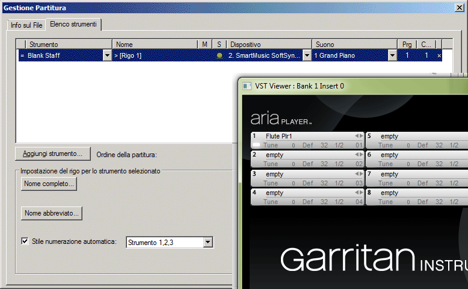Click MIDI channel 02 on slot 2
468x289 pixels.
pyautogui.click(x=359, y=164)
